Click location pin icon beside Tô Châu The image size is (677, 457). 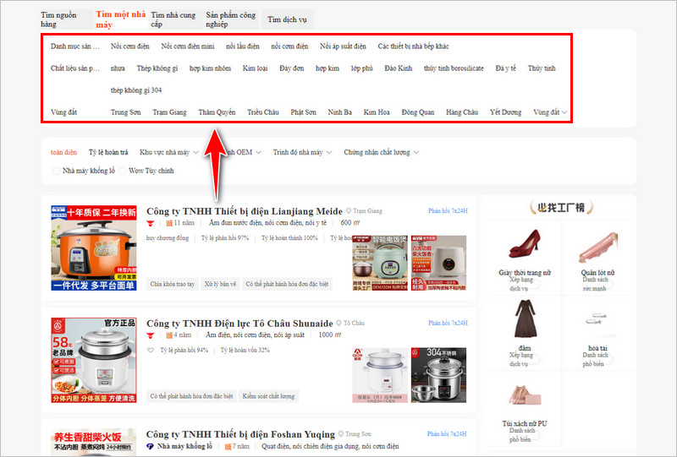339,323
